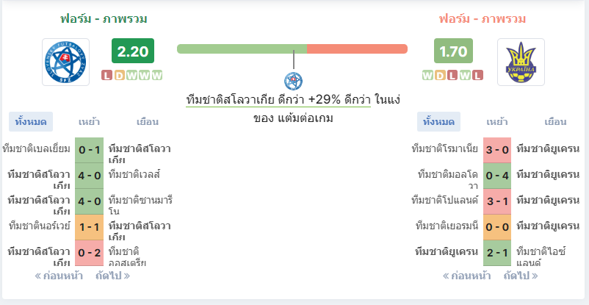Click green segment of form comparison bar
589x305 pixels.
point(242,49)
